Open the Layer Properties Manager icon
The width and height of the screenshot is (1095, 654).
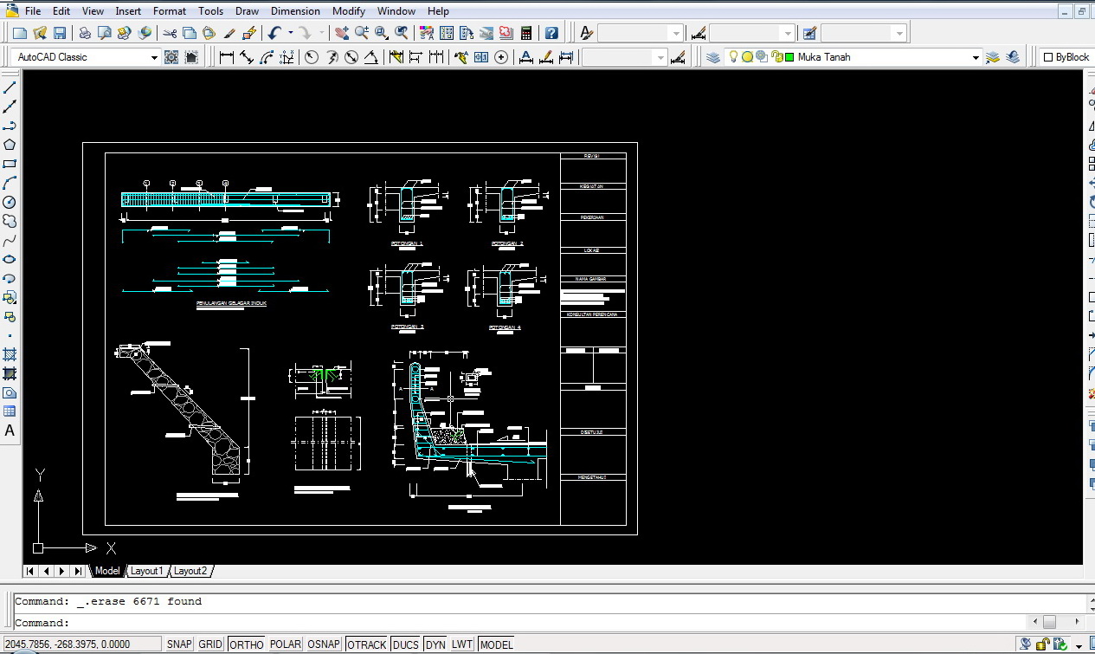(x=713, y=57)
